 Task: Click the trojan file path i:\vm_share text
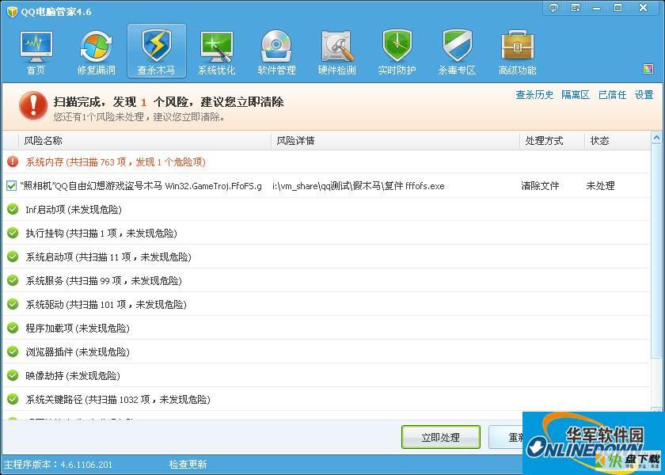tap(359, 186)
